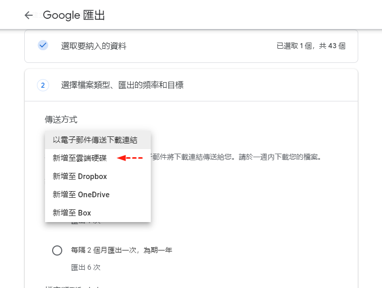Click the 匯出 6 次 caption
This screenshot has width=382, height=288.
[x=86, y=267]
